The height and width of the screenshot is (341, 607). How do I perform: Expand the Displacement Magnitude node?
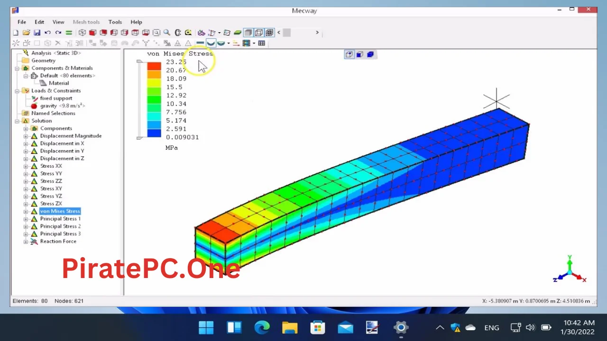click(26, 136)
